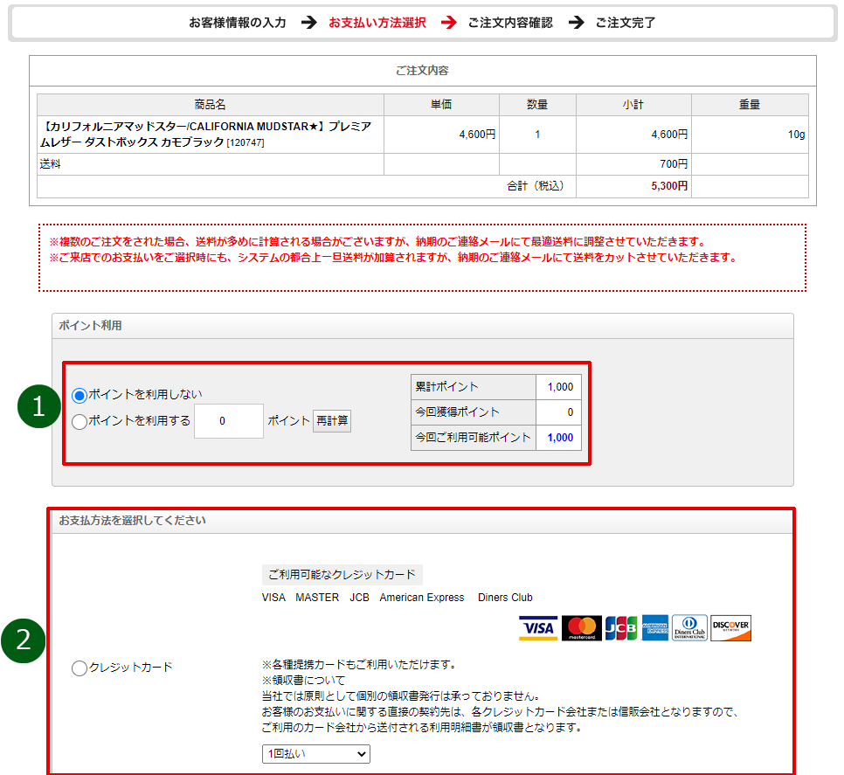The width and height of the screenshot is (844, 775).
Task: Go to お客様情報の入力 step
Action: (238, 23)
